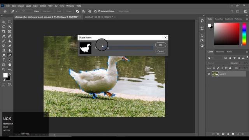The image size is (249, 140).
Task: Select the Brush tool
Action: tap(4, 41)
